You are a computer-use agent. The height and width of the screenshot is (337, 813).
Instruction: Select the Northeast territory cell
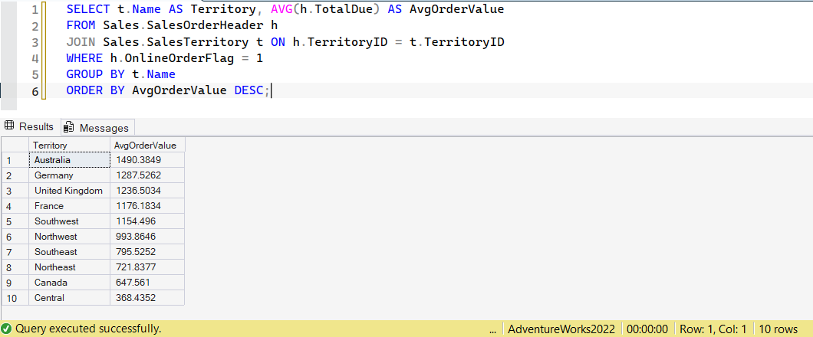(70, 267)
